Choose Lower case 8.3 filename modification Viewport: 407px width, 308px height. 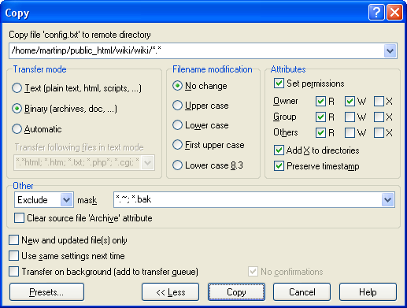point(177,165)
